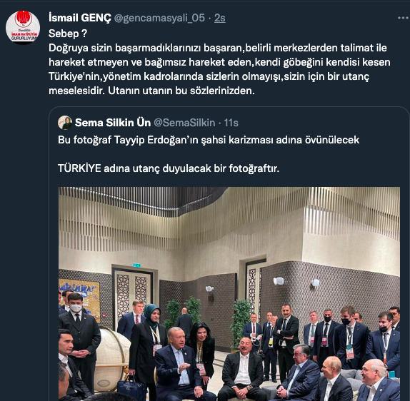Visit the @gencamasyali_05 handle

pyautogui.click(x=159, y=18)
